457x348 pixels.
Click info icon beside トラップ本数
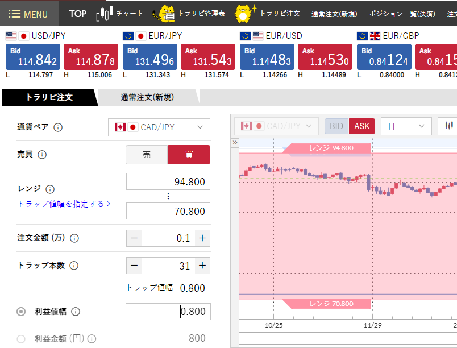coord(74,266)
